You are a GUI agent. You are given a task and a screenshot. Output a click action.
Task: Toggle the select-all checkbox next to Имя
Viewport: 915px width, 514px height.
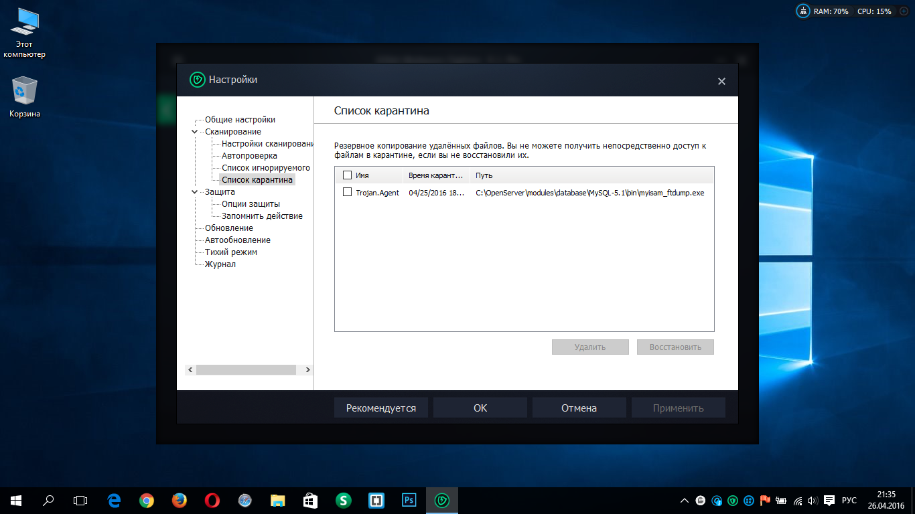(347, 175)
